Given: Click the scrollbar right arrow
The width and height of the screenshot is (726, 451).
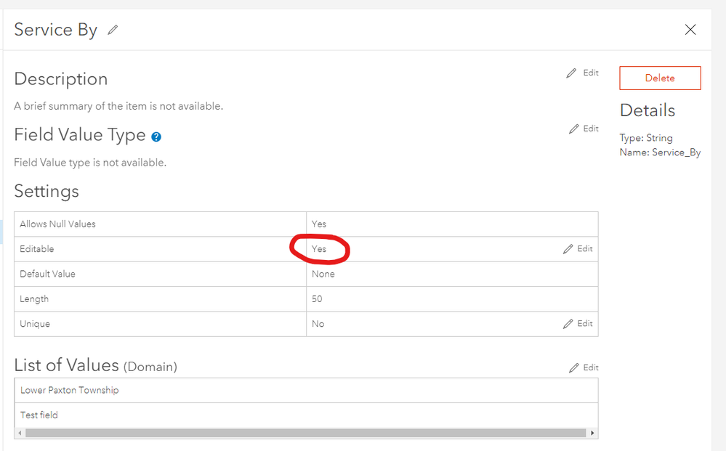Looking at the screenshot, I should click(593, 433).
